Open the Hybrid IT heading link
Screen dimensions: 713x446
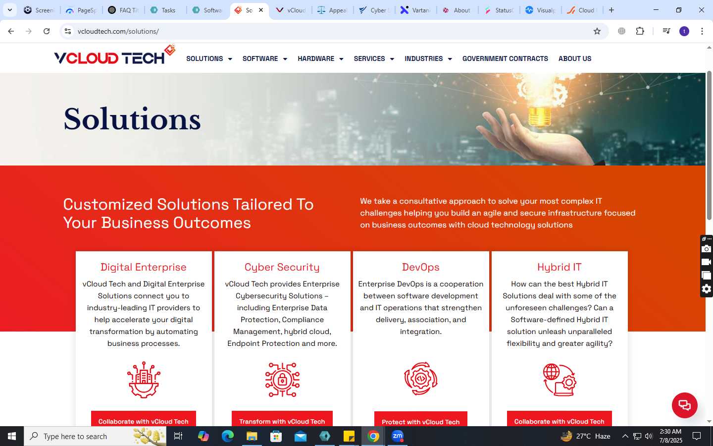[x=560, y=267]
